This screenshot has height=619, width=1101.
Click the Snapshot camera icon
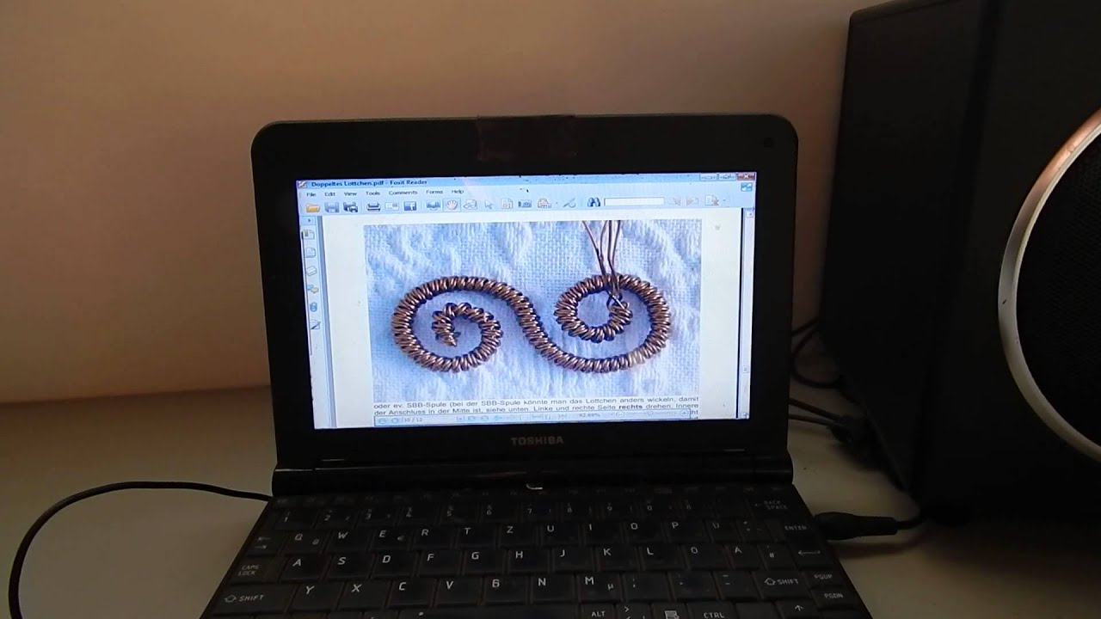(x=525, y=204)
